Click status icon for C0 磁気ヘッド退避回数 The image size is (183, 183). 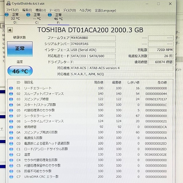[x=11, y=144]
